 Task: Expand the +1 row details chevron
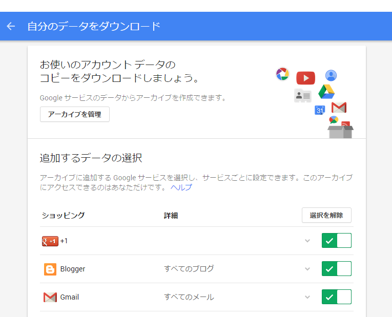(307, 241)
